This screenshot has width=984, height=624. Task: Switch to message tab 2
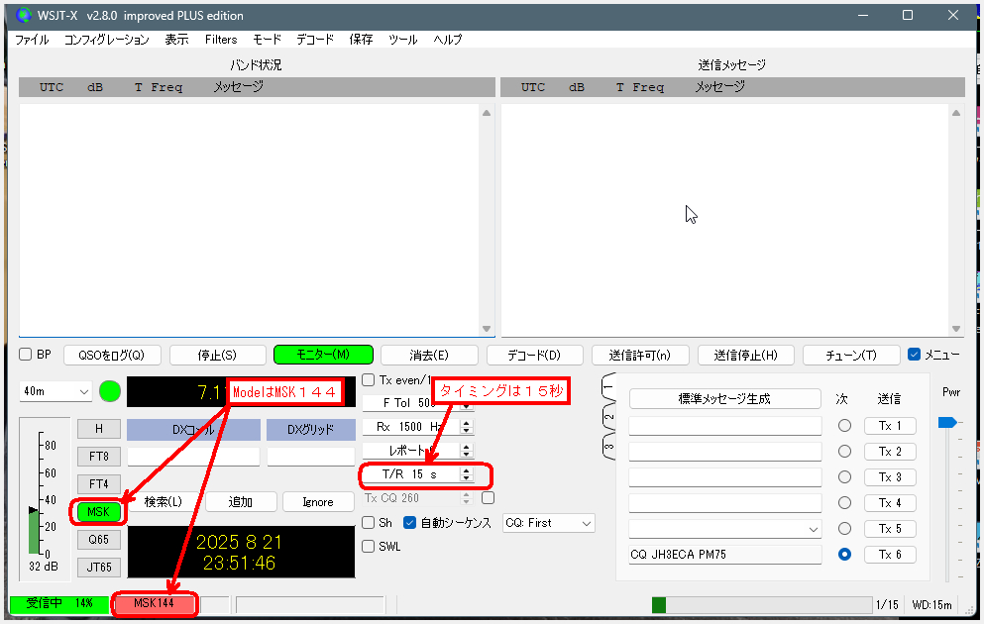click(608, 418)
